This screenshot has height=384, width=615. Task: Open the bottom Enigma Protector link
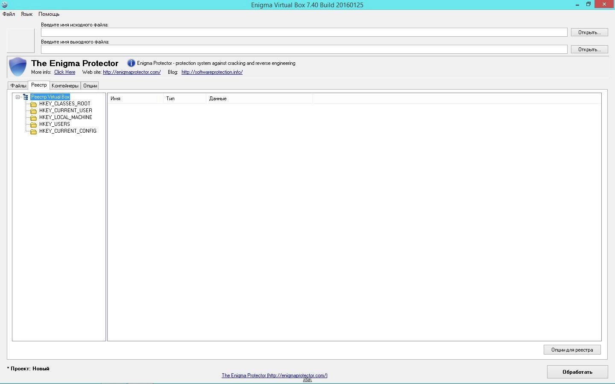274,375
